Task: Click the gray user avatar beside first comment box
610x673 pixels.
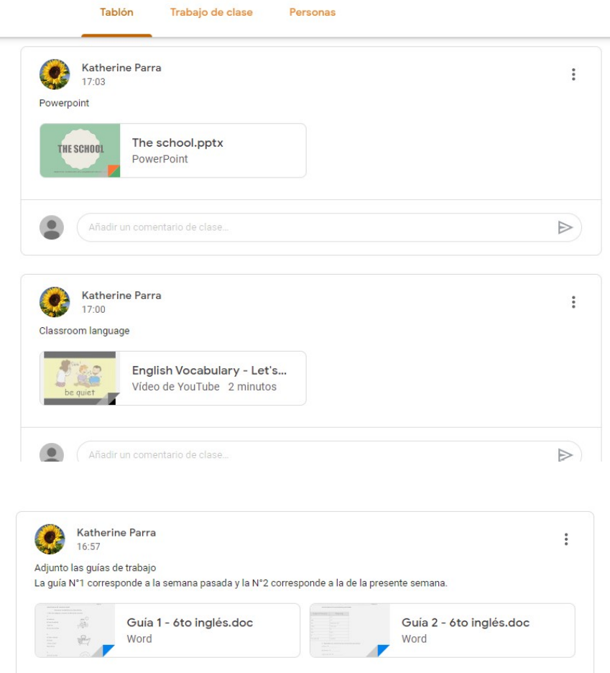Action: click(x=52, y=227)
